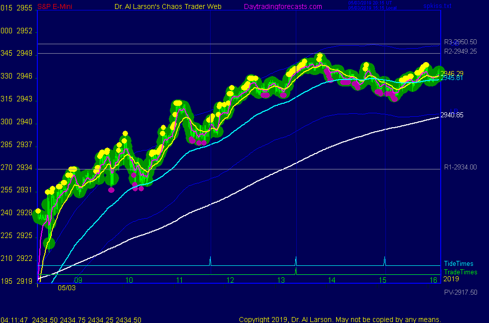
Task: Click the "255 2931" y-axis label
Action: (16, 190)
